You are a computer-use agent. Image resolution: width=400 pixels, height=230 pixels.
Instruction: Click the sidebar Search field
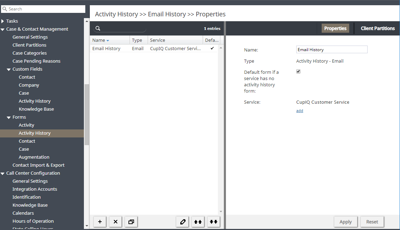point(43,9)
